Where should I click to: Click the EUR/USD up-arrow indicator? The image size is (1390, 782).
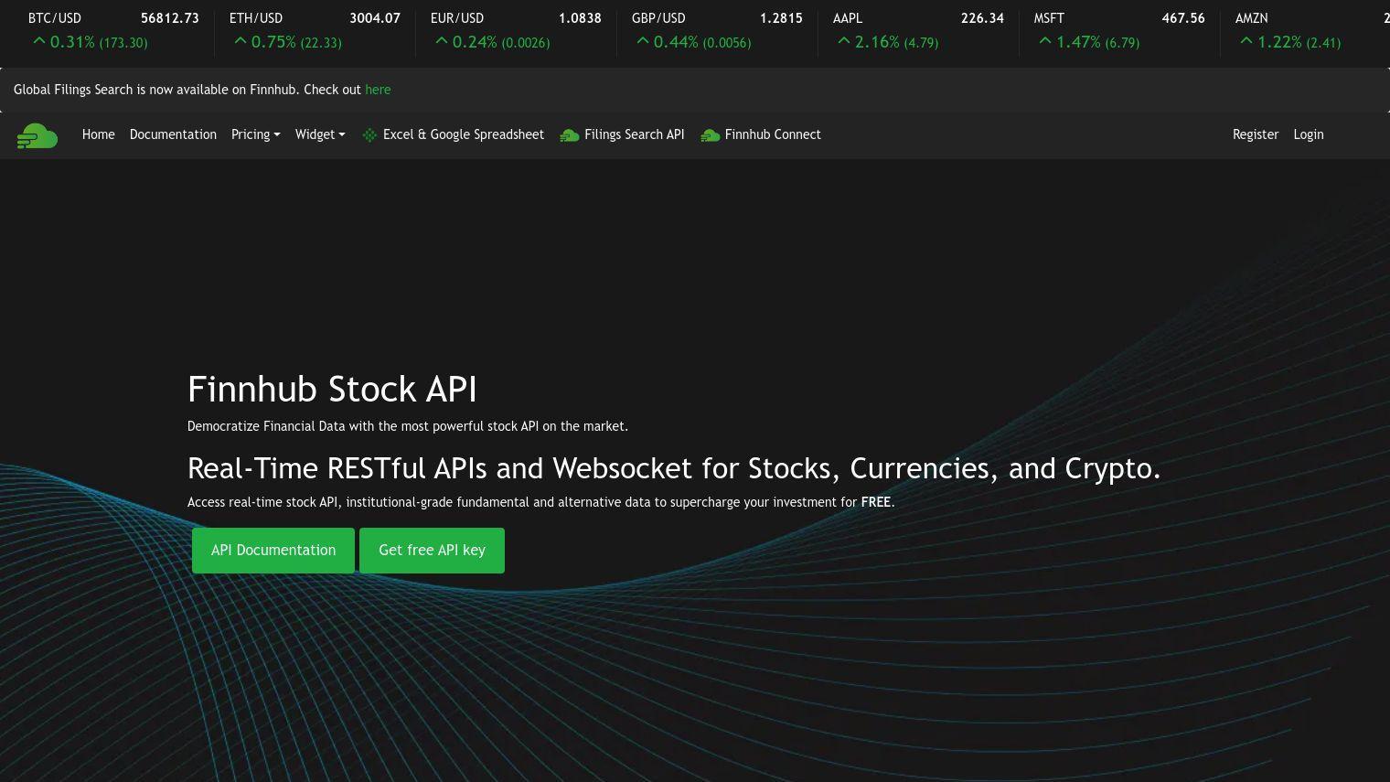coord(441,41)
